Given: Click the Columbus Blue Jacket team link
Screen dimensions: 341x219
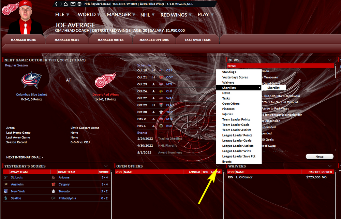Looking at the screenshot, I should (x=31, y=94).
